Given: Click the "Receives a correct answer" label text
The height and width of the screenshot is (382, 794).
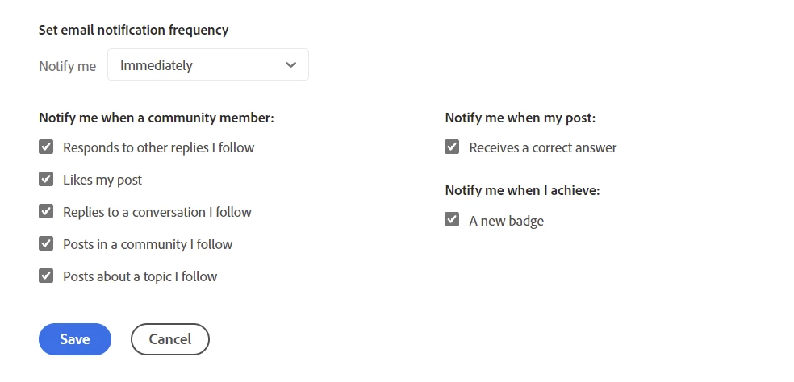Looking at the screenshot, I should click(542, 147).
